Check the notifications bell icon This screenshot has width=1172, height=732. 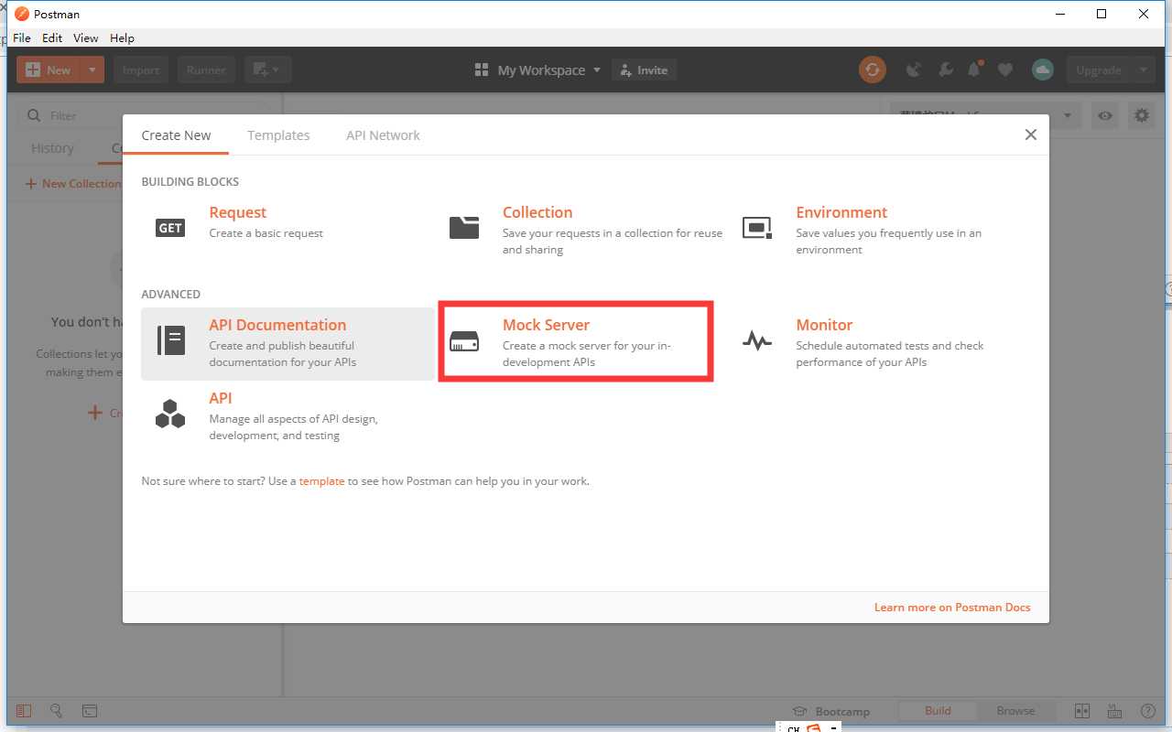click(975, 70)
